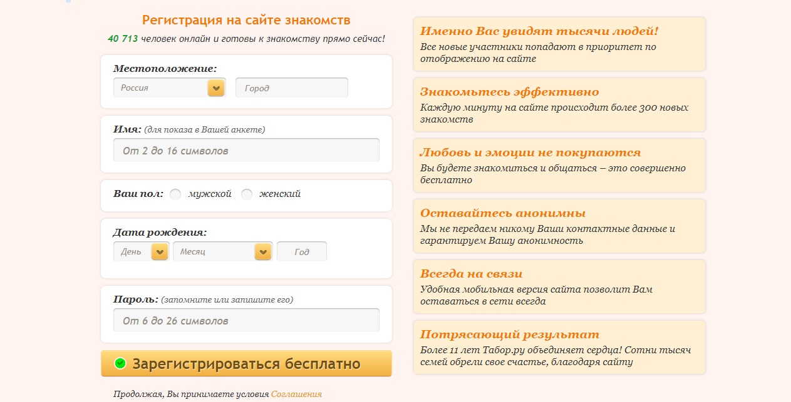The width and height of the screenshot is (791, 402).
Task: Select the мужской gender radio button
Action: 176,194
